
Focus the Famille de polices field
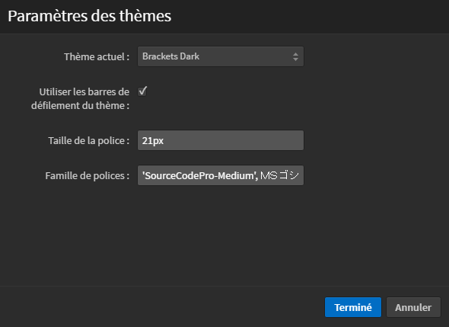(x=221, y=175)
